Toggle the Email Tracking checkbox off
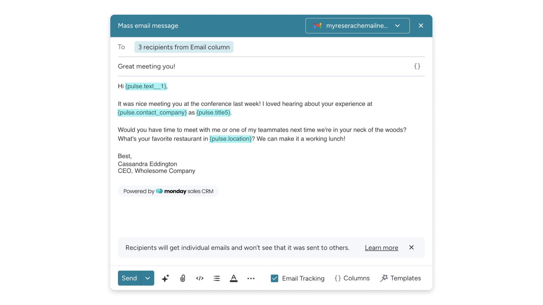This screenshot has height=305, width=543. point(274,278)
